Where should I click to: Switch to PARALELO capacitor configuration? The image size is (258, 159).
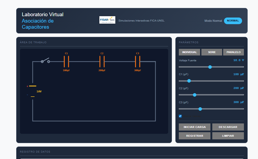tap(234, 52)
